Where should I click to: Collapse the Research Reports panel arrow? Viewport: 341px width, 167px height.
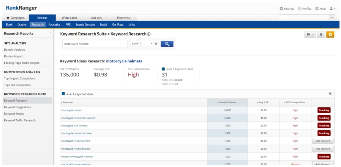tap(51, 33)
